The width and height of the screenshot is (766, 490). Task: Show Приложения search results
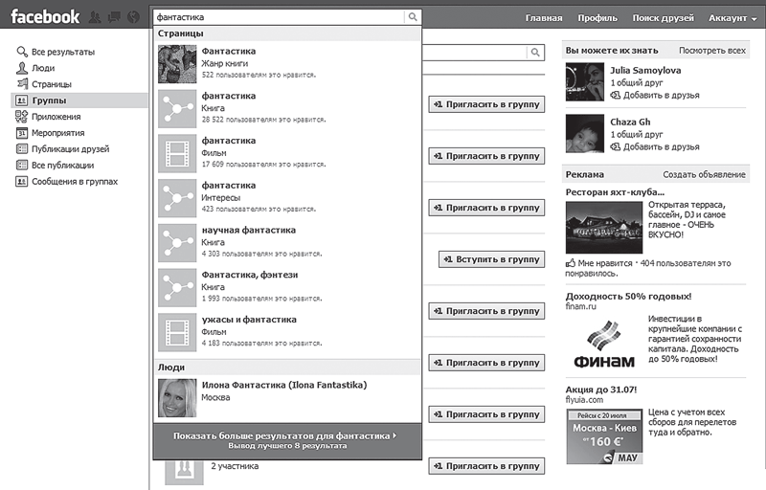pos(56,117)
